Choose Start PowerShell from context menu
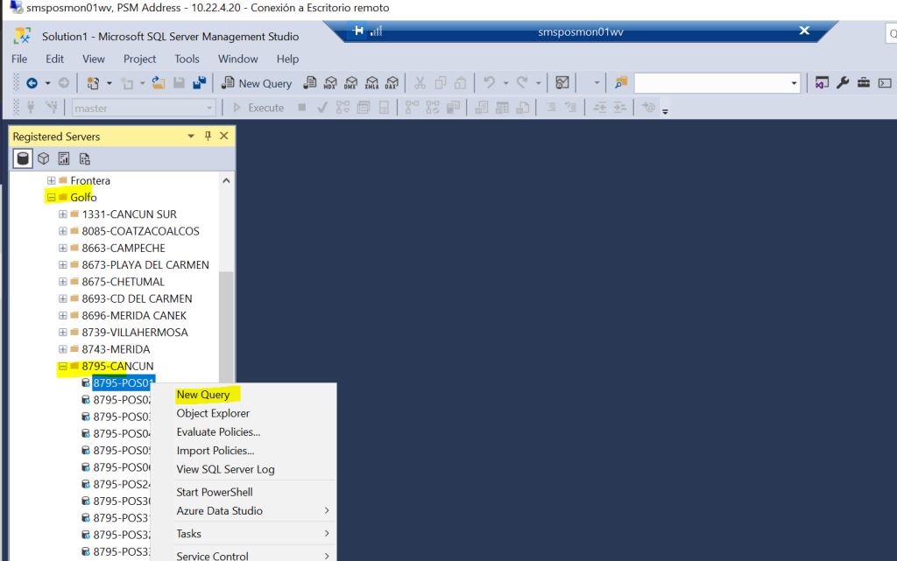Screen dimensions: 897x561 tap(215, 493)
